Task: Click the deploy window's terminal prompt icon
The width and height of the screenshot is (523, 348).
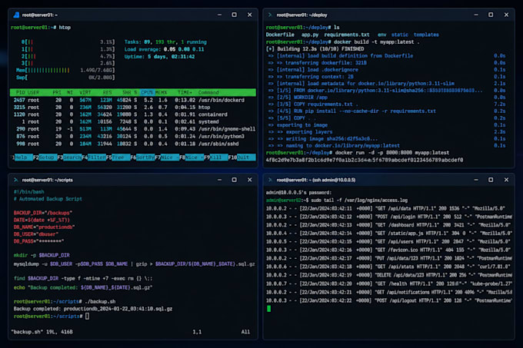Action: [271, 15]
